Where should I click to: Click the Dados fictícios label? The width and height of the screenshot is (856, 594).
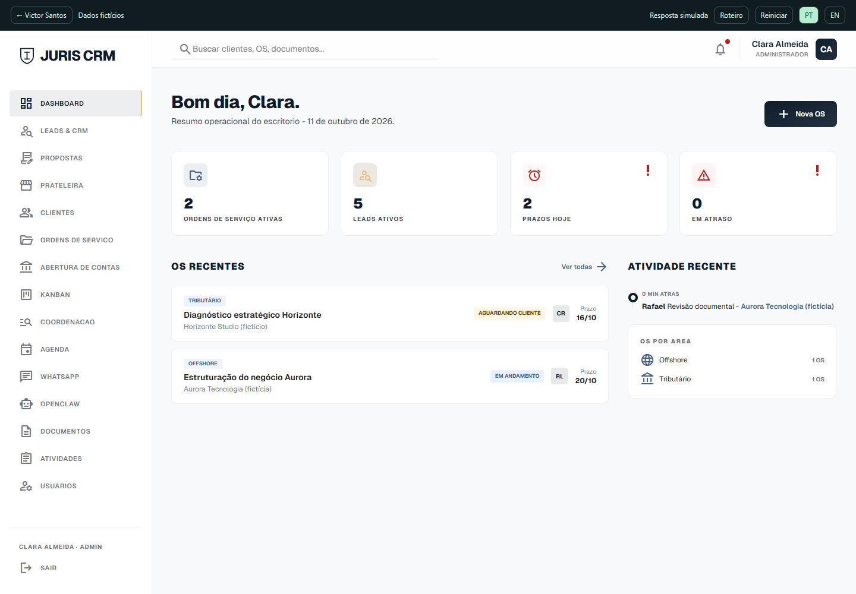click(101, 15)
